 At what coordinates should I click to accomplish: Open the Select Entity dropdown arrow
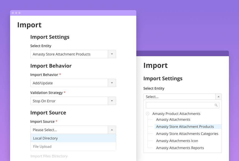pos(112,54)
